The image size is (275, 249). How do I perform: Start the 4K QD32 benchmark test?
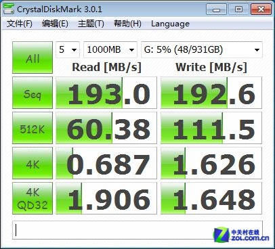coord(33,198)
